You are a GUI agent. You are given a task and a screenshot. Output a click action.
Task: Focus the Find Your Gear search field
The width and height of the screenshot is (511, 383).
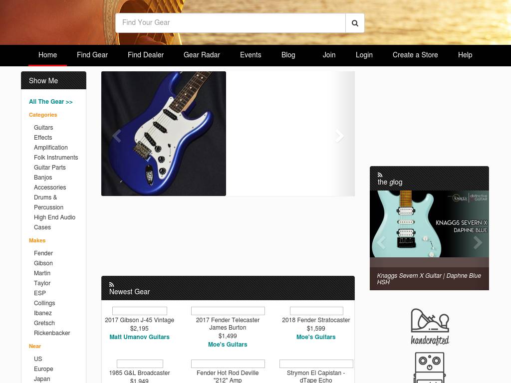(231, 23)
